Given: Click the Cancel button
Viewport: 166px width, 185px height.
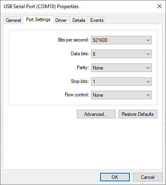Looking at the screenshot, I should (148, 177).
